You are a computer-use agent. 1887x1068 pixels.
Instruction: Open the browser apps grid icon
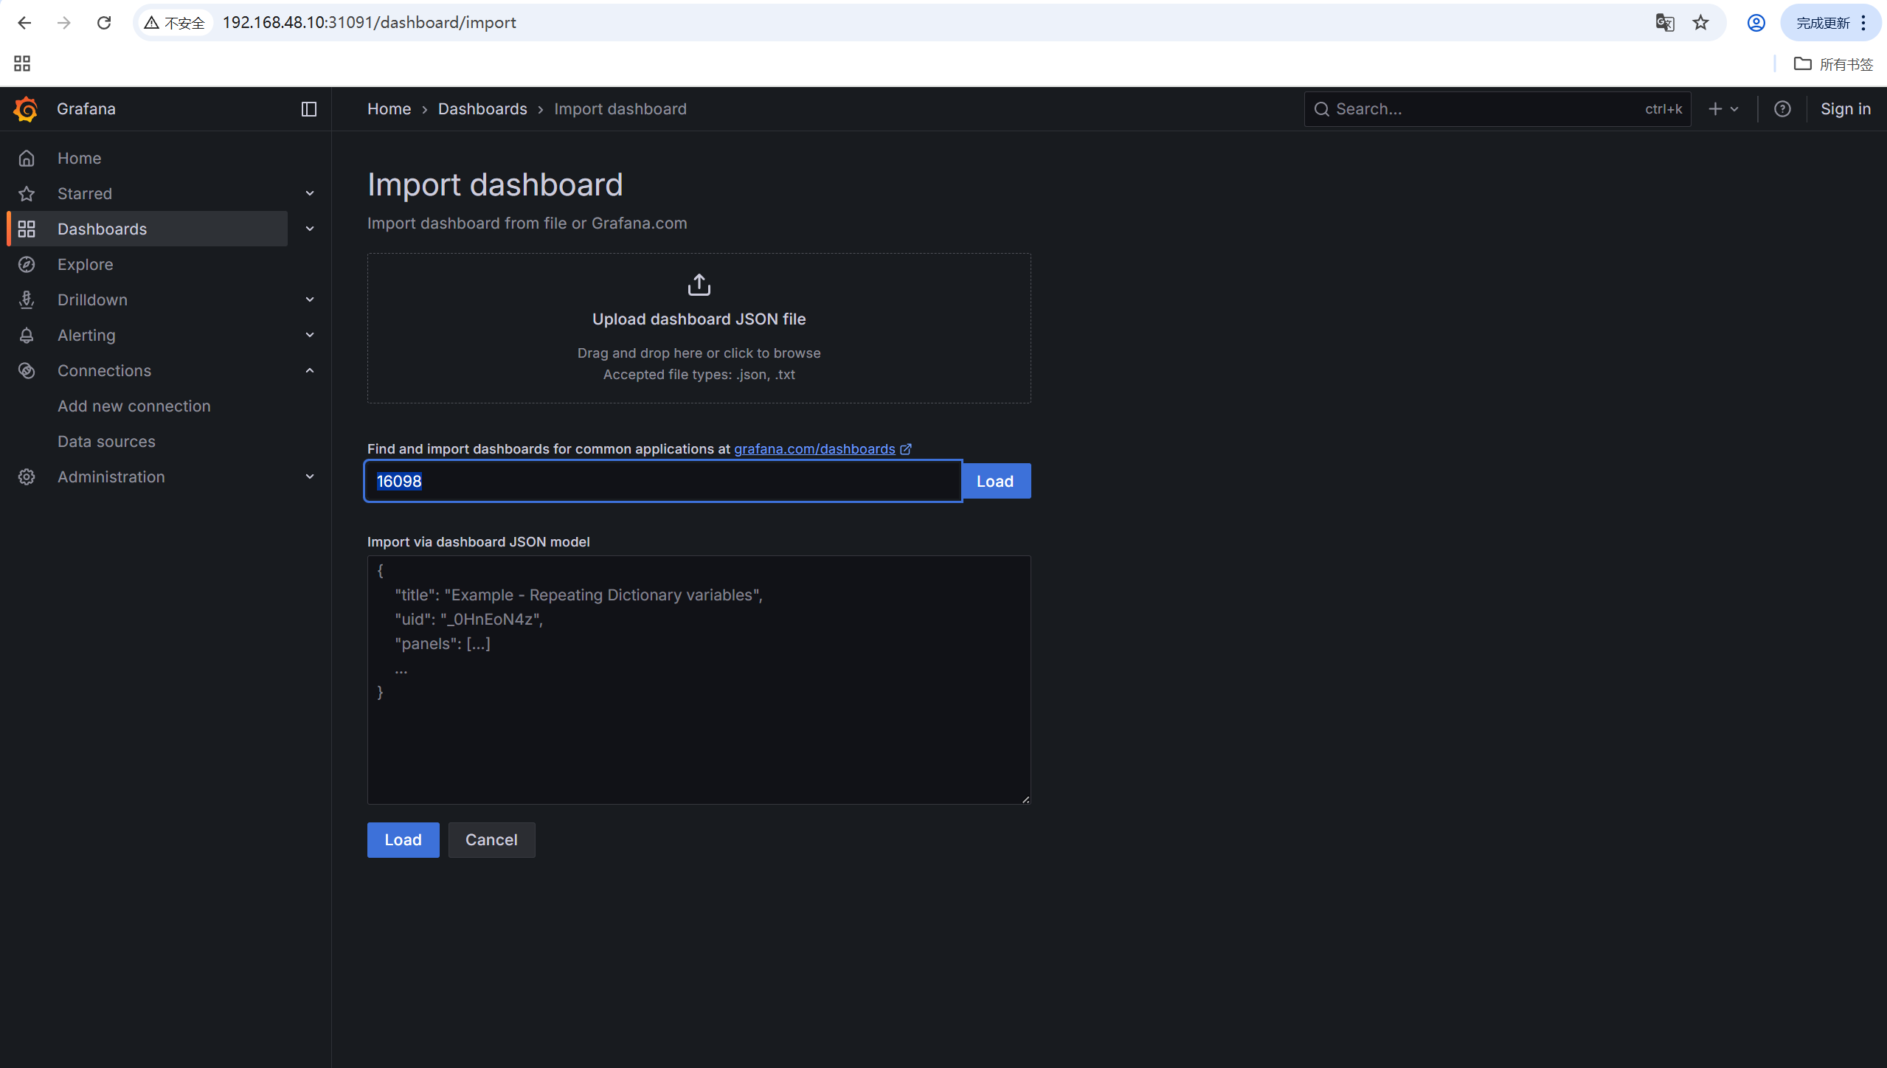tap(22, 63)
